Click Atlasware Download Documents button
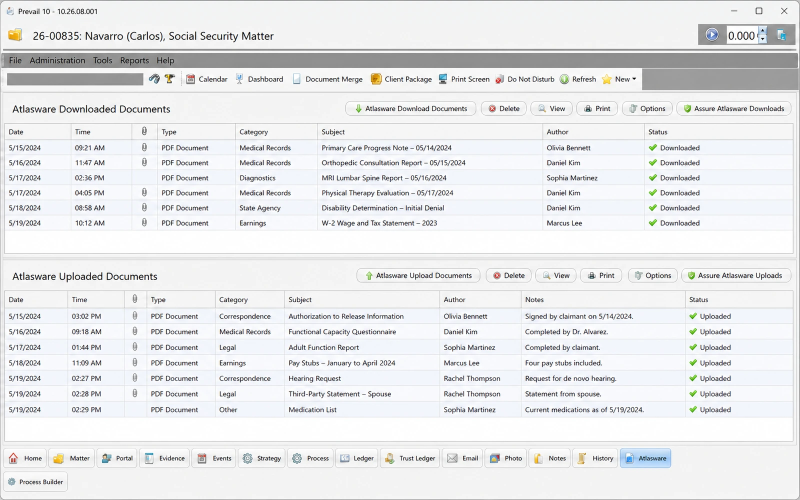The width and height of the screenshot is (800, 500). click(411, 108)
